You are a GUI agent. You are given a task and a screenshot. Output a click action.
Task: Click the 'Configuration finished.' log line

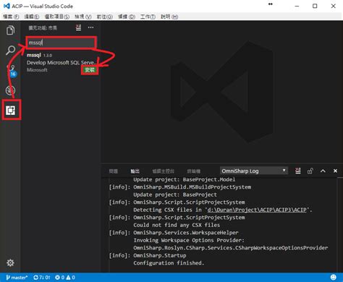(x=169, y=263)
